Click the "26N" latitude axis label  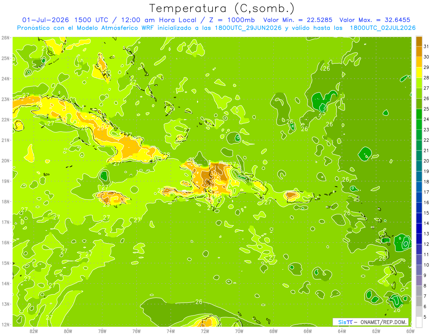(5, 38)
